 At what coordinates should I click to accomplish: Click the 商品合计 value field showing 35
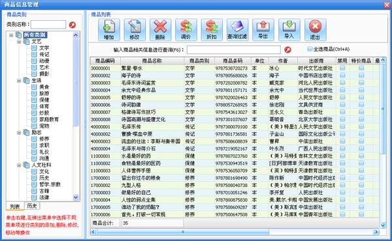[152, 223]
